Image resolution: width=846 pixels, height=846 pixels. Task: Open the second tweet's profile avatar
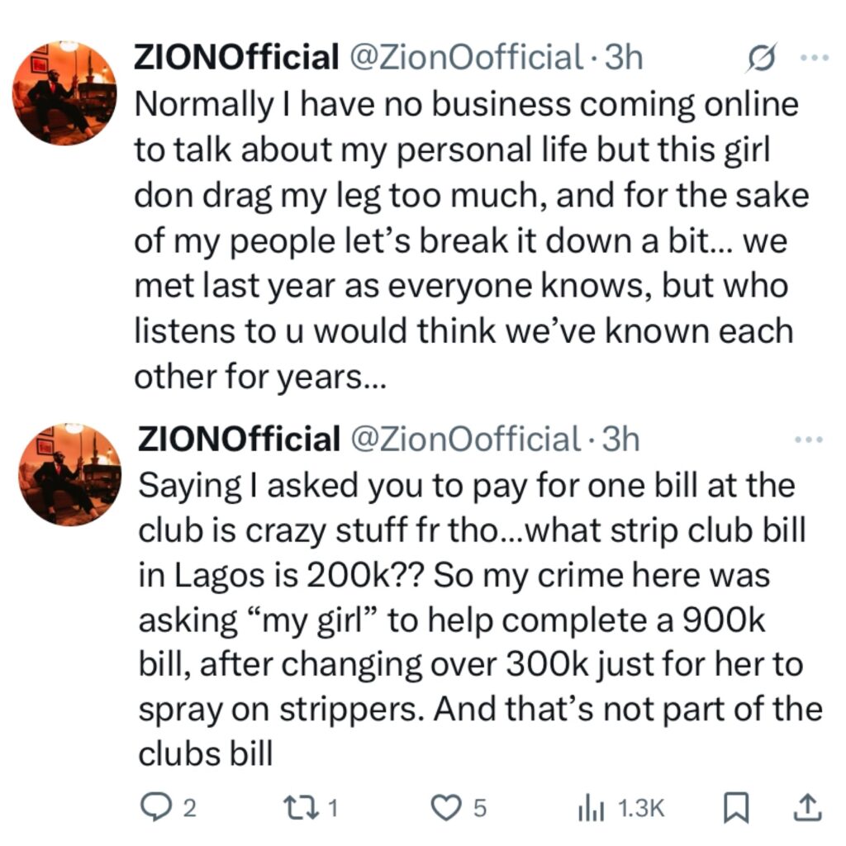pyautogui.click(x=69, y=475)
